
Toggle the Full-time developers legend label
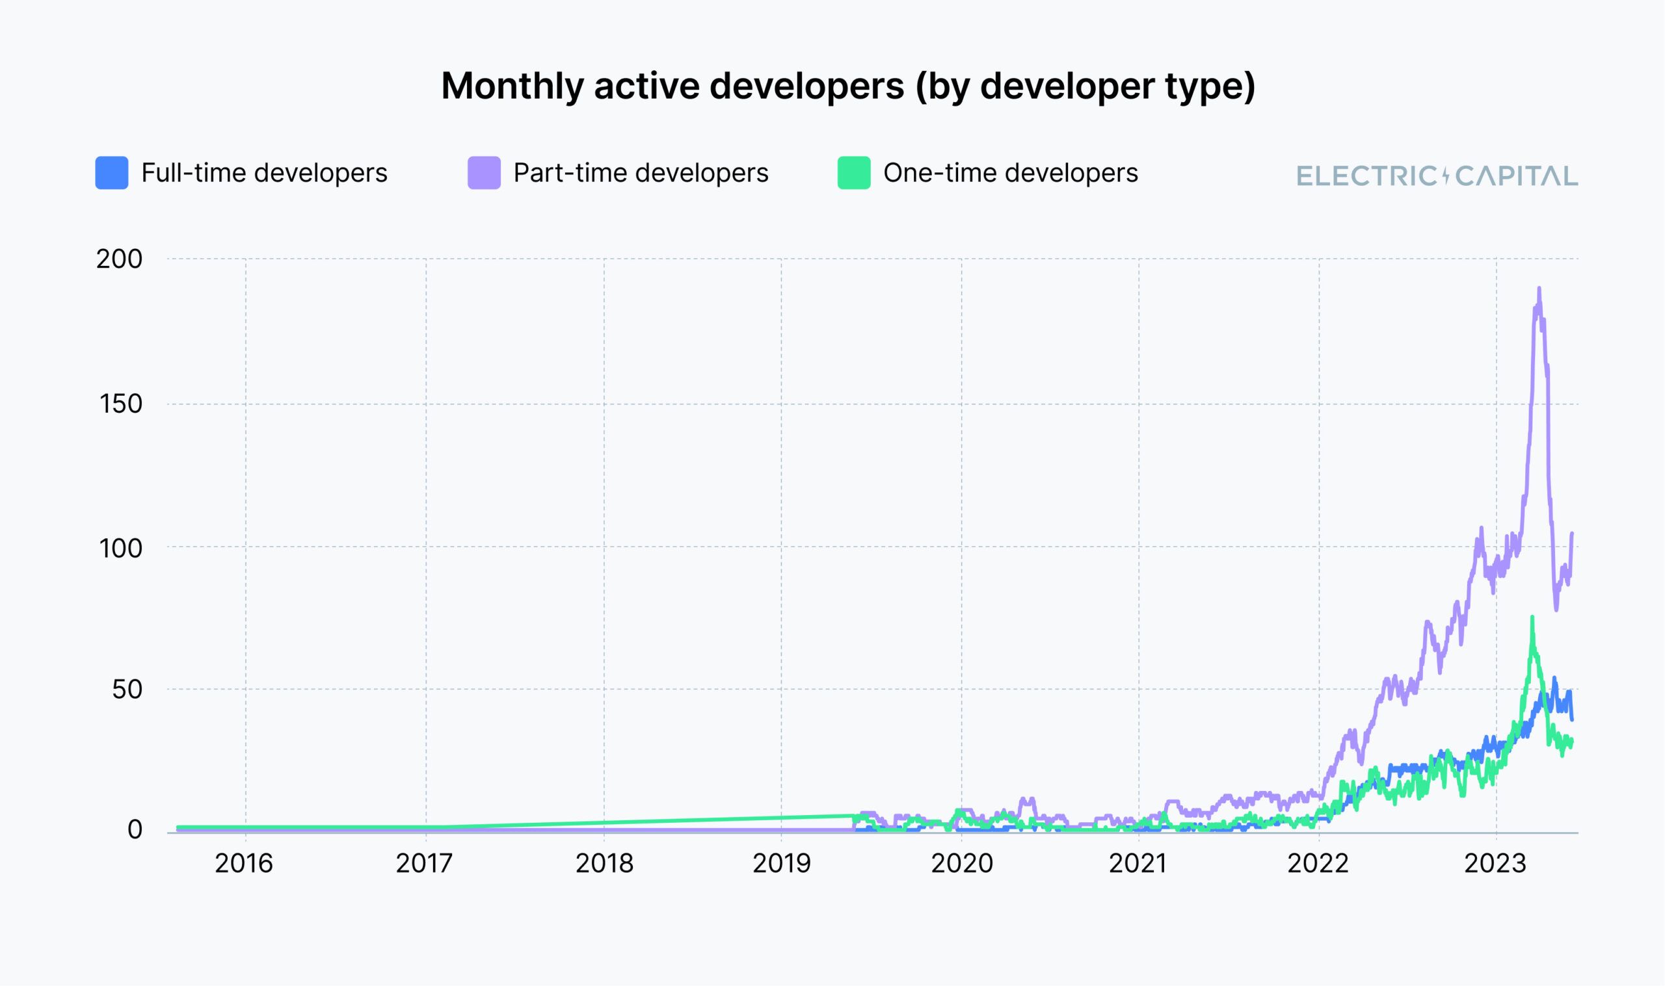pos(264,174)
